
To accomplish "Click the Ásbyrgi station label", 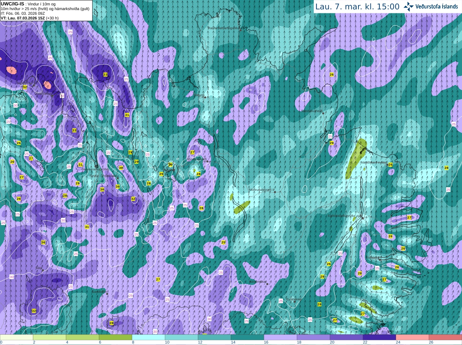I will pyautogui.click(x=199, y=95).
